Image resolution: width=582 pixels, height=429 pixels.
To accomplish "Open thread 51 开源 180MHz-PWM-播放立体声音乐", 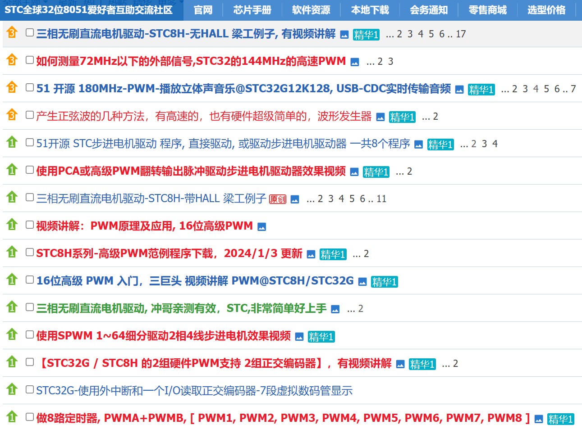I will (x=243, y=89).
